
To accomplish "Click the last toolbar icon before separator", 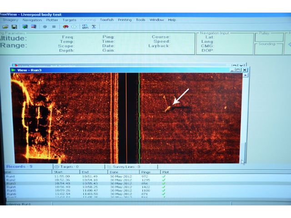I will click(x=94, y=27).
